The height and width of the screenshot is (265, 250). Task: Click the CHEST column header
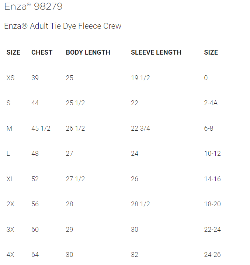coord(42,52)
